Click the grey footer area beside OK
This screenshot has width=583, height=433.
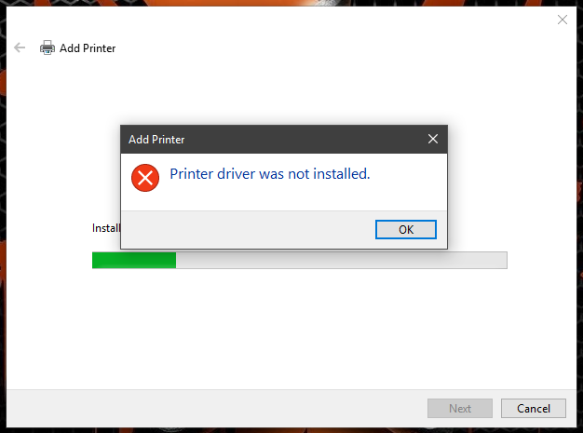(247, 229)
